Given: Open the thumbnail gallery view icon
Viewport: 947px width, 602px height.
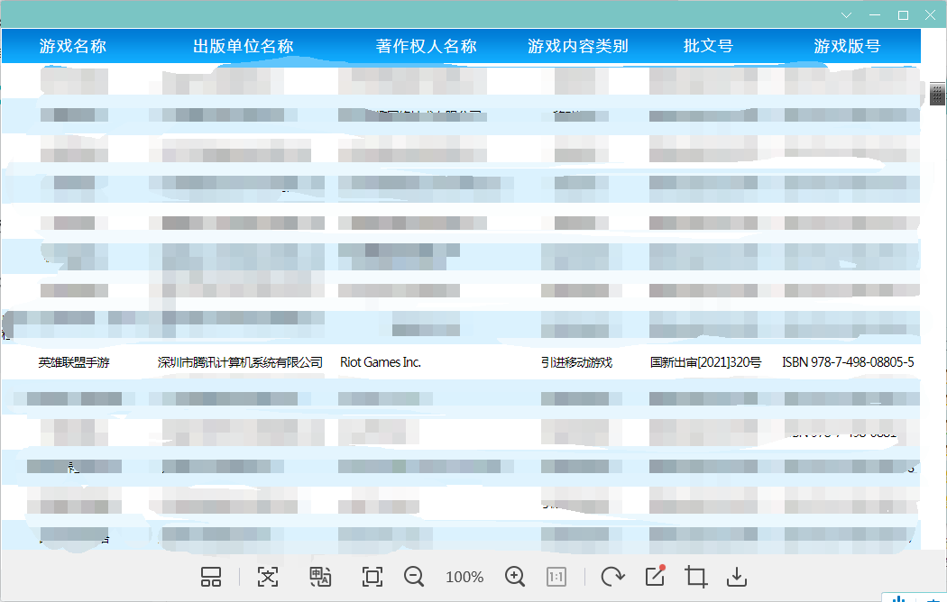Looking at the screenshot, I should [x=211, y=578].
